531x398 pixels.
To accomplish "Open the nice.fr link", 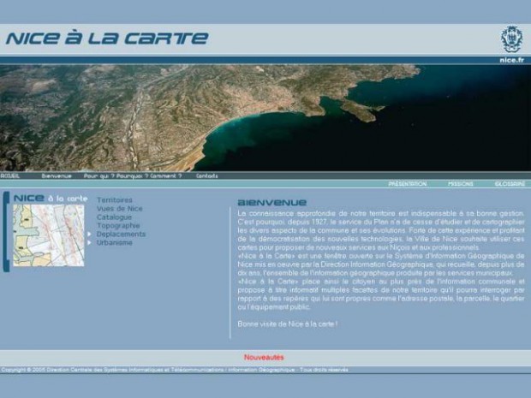I will [511, 60].
